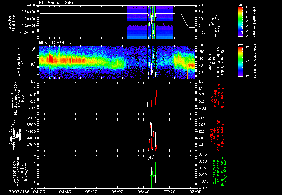Click the 04:40 time axis label

tap(65, 192)
